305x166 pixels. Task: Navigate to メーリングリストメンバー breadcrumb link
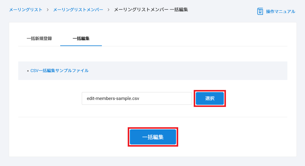coord(78,10)
